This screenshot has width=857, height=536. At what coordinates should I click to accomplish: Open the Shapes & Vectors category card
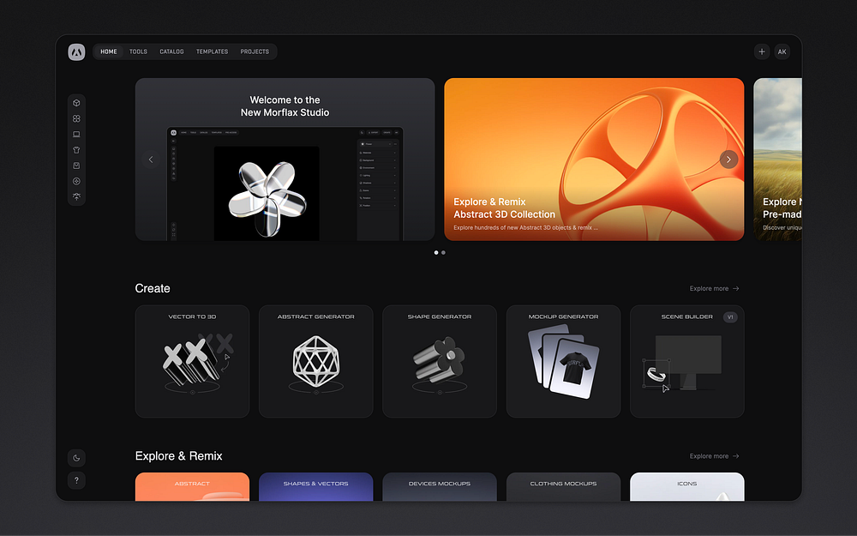316,487
